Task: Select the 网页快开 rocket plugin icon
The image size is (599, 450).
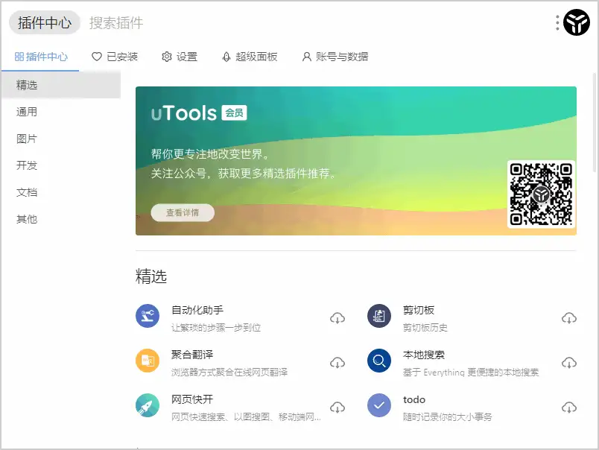Action: (147, 407)
